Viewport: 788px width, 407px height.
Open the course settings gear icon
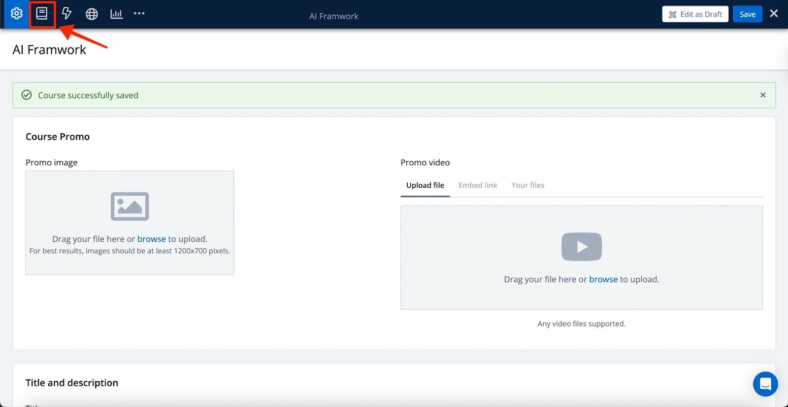pyautogui.click(x=17, y=14)
